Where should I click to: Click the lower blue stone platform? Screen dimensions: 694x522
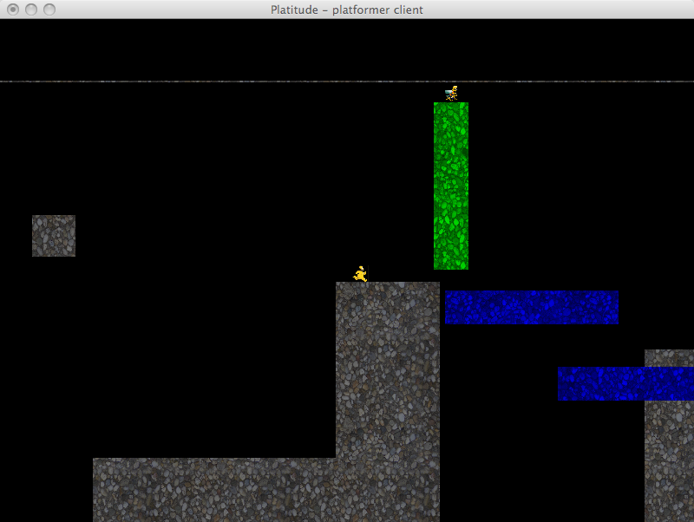(625, 383)
